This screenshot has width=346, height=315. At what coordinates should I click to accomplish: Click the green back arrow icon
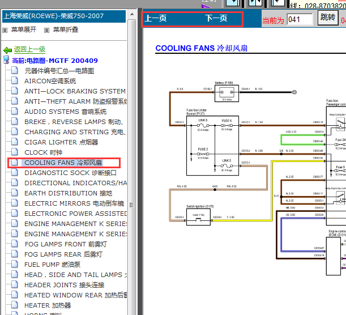point(7,50)
